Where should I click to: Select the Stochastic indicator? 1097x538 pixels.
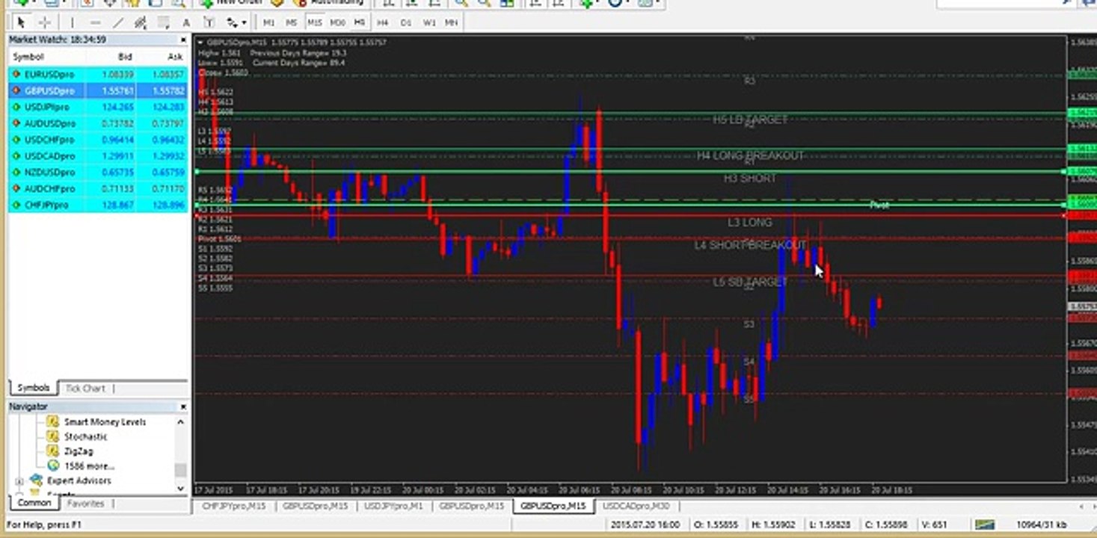point(85,436)
